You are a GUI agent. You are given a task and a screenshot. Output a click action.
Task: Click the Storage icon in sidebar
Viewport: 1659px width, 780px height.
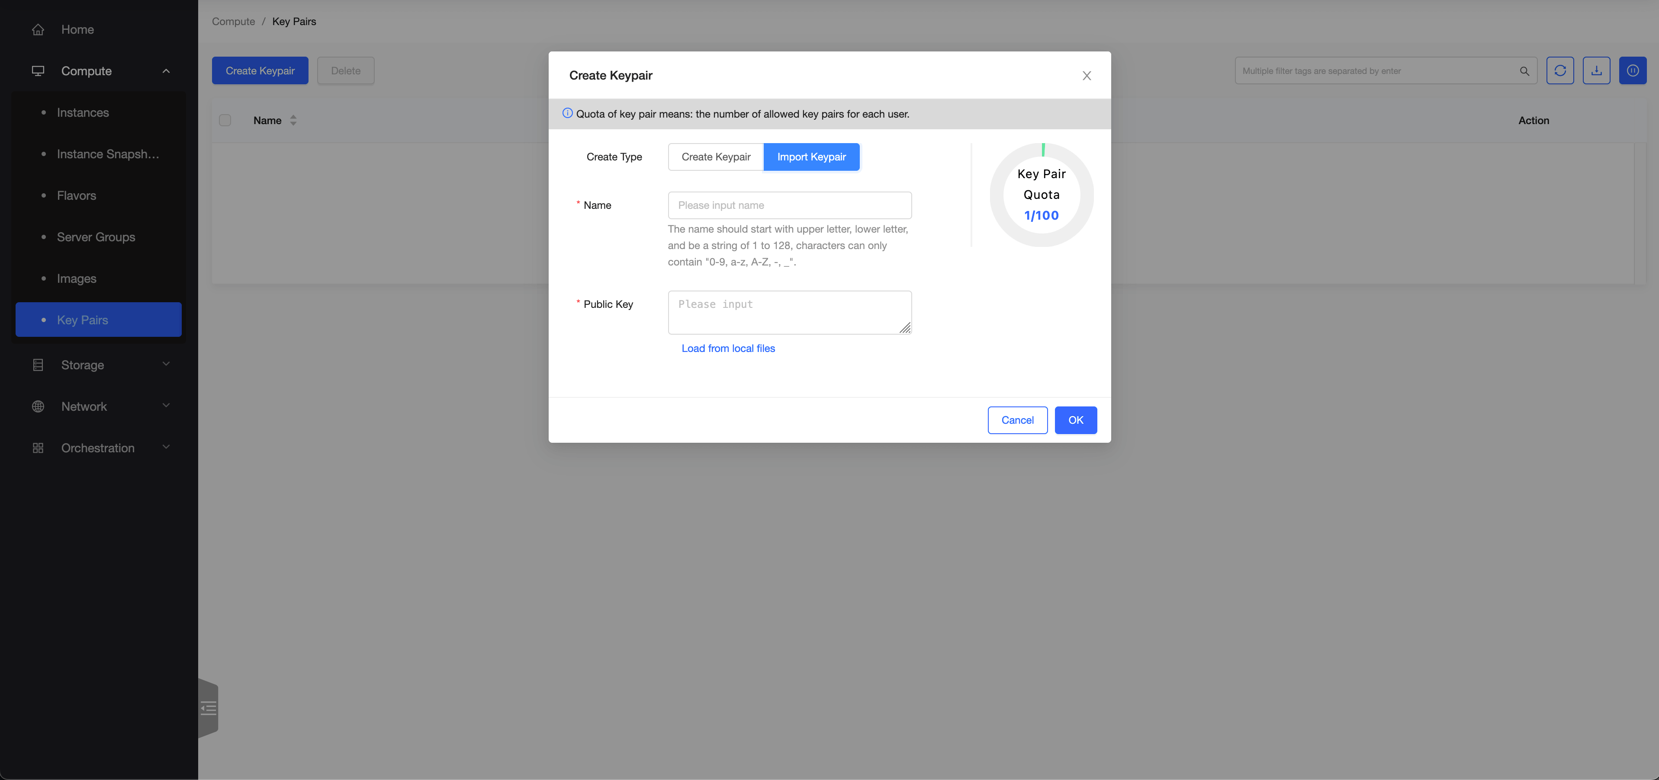tap(38, 365)
